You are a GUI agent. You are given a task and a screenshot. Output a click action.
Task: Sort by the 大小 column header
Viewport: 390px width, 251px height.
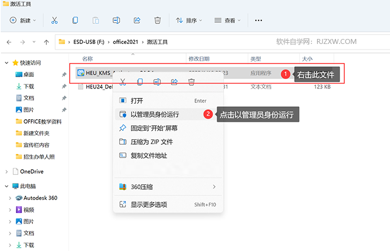pyautogui.click(x=307, y=59)
